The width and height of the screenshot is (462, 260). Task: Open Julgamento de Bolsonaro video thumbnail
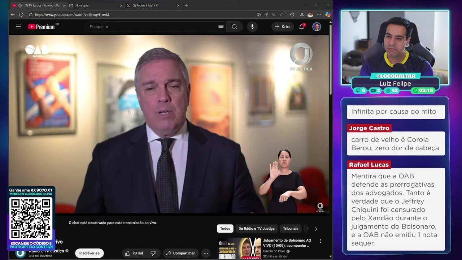[x=239, y=248]
